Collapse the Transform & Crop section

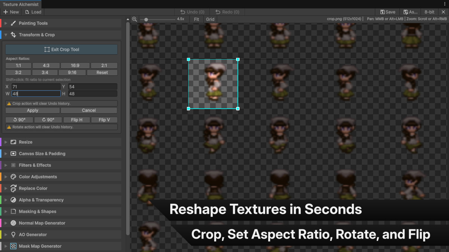pyautogui.click(x=6, y=35)
